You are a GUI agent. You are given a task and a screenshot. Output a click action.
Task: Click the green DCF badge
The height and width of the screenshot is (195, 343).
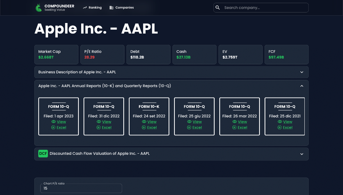click(x=43, y=153)
